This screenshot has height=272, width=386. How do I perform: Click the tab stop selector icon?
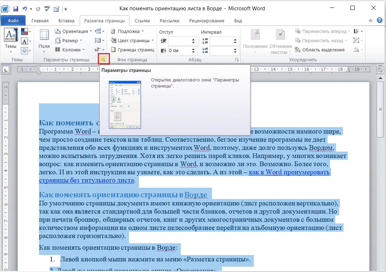point(6,70)
